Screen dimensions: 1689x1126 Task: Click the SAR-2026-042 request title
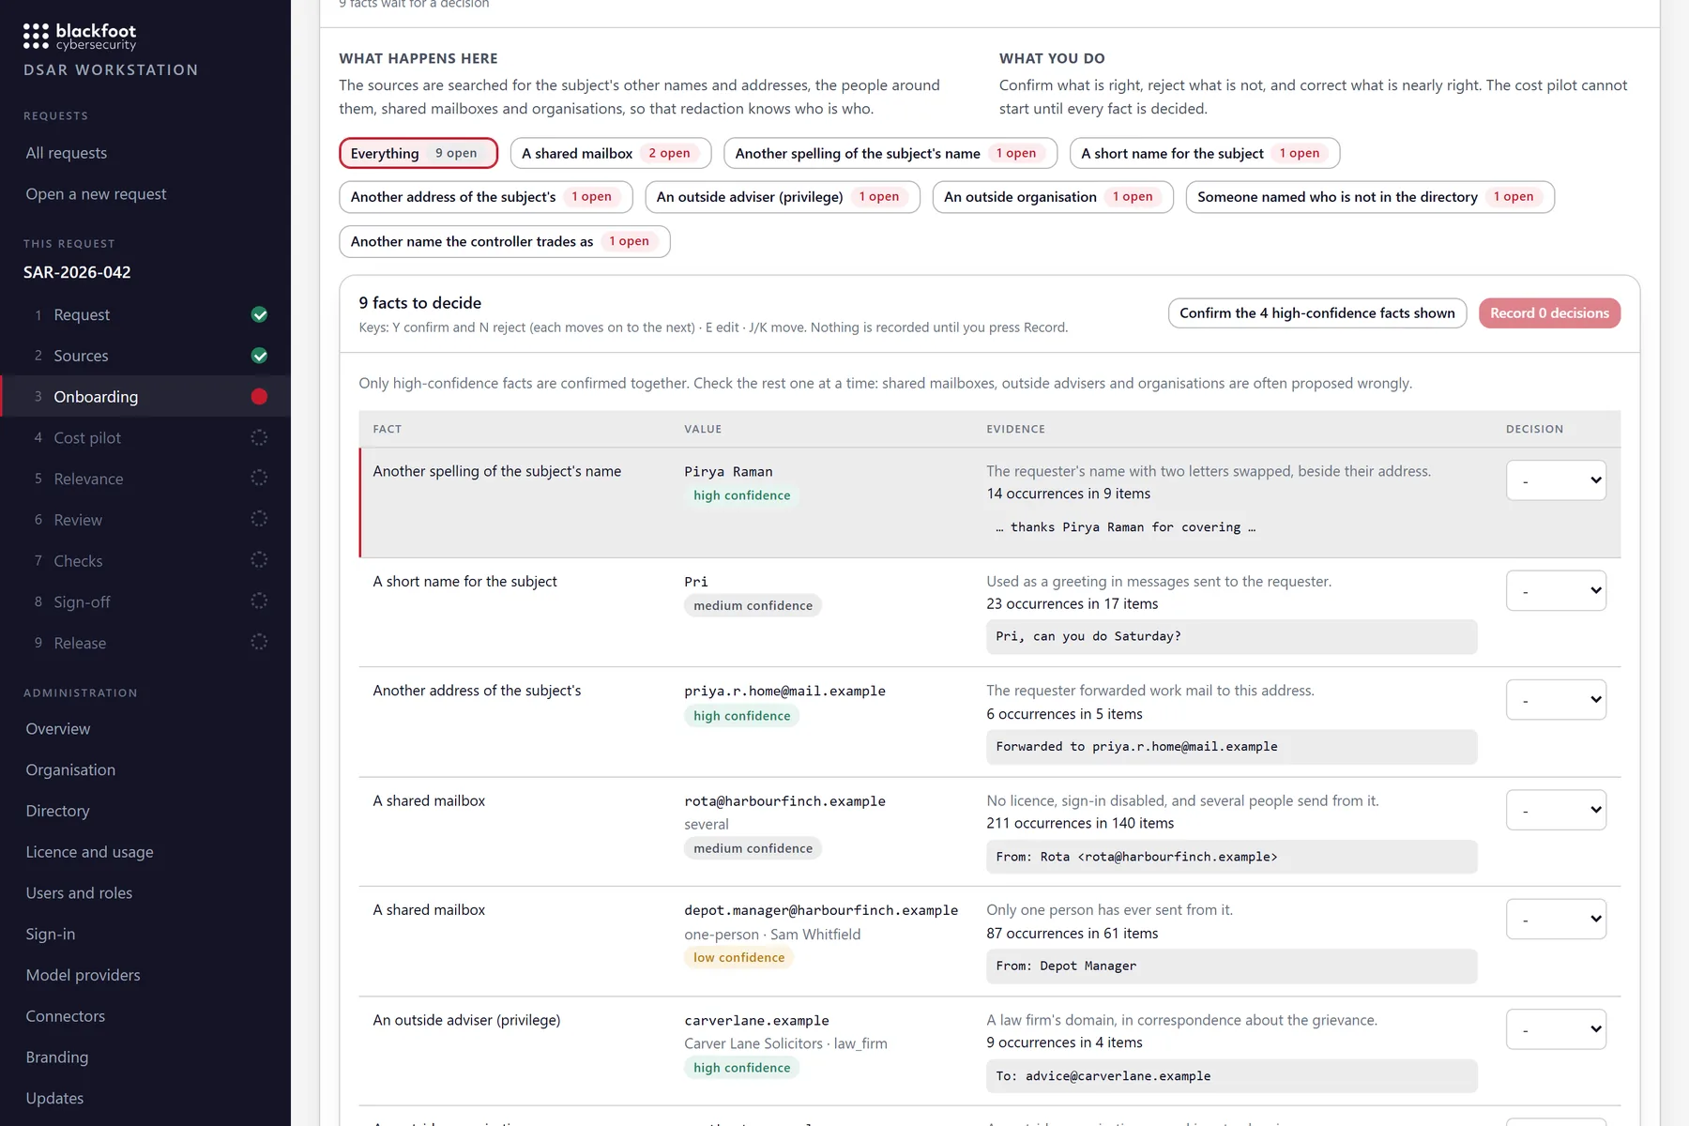[77, 272]
